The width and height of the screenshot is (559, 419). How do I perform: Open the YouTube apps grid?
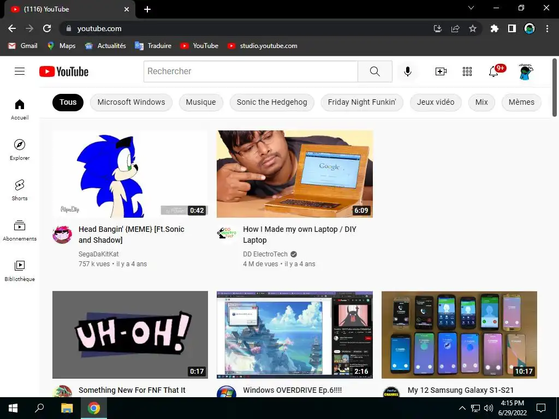coord(467,71)
